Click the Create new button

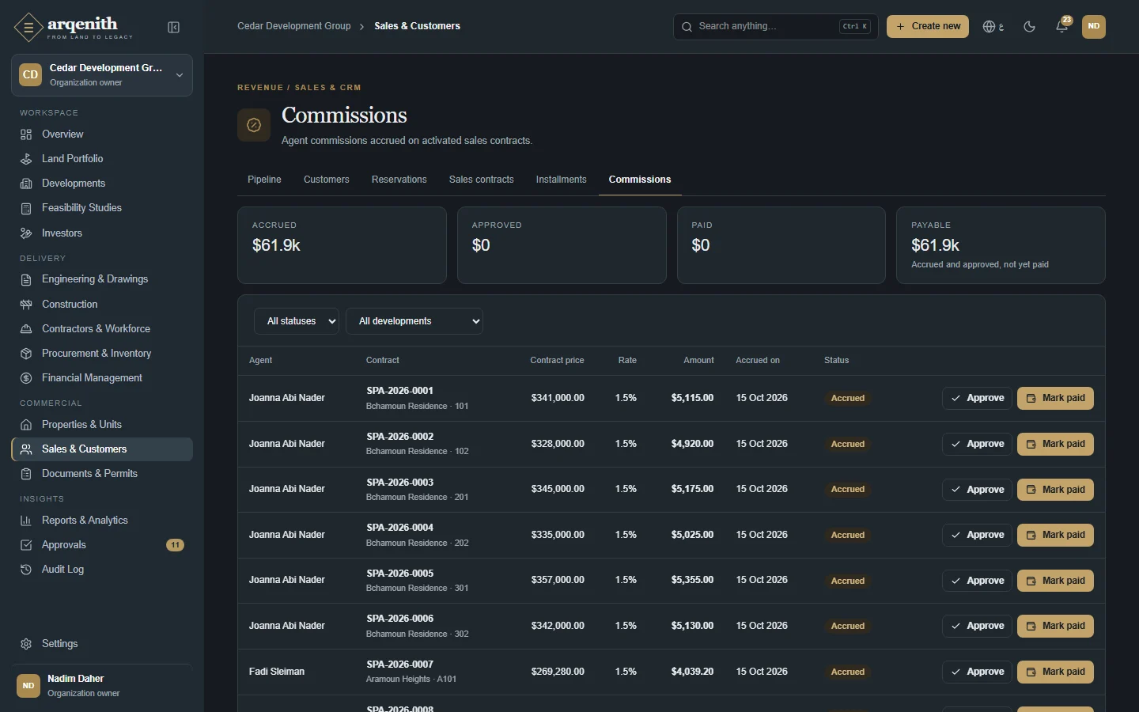pos(928,26)
